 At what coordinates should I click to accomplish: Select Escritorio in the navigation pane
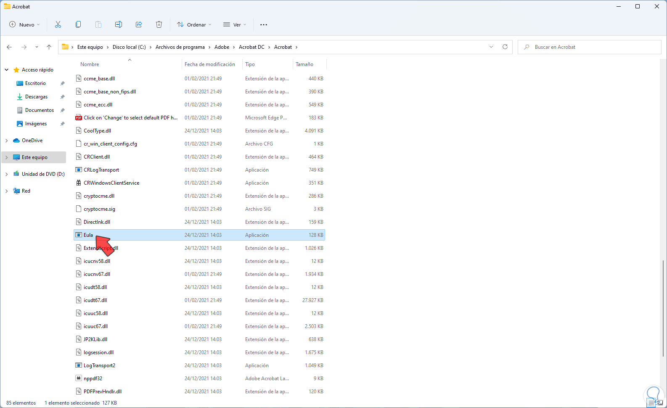point(35,83)
